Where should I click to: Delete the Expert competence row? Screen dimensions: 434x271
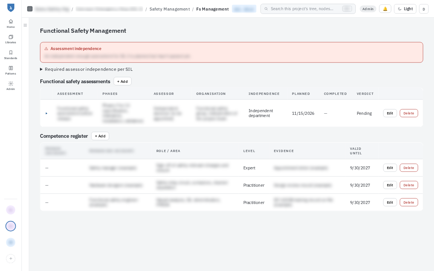click(409, 168)
